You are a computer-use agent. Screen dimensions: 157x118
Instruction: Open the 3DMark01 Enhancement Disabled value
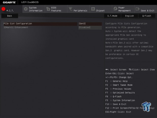coord(90,27)
